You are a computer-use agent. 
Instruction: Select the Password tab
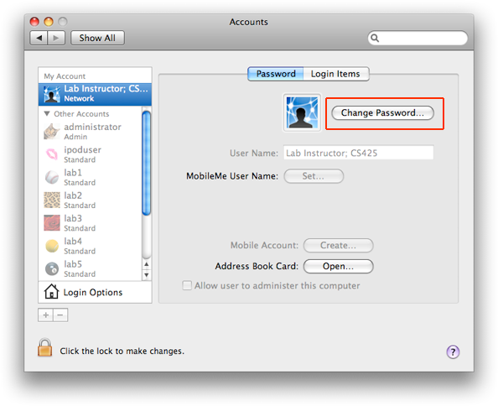pyautogui.click(x=276, y=74)
